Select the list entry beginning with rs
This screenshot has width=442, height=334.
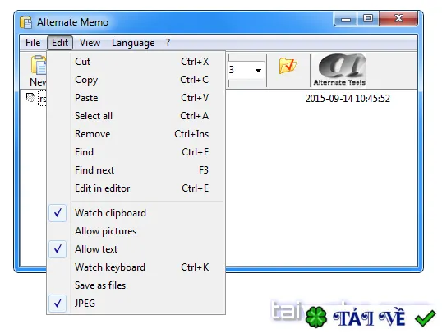click(42, 99)
